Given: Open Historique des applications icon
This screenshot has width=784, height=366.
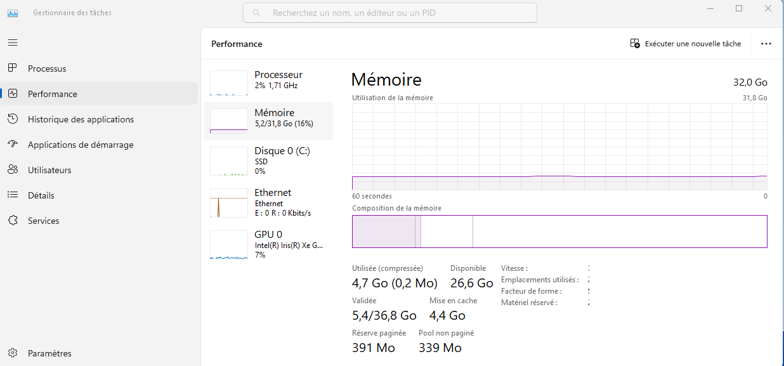Looking at the screenshot, I should pos(13,119).
